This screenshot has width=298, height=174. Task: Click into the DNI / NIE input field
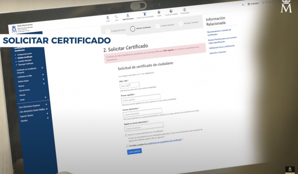pyautogui.click(x=130, y=86)
